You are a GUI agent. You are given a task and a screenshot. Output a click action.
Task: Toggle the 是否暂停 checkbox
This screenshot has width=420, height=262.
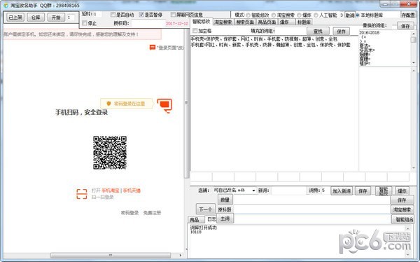click(141, 15)
